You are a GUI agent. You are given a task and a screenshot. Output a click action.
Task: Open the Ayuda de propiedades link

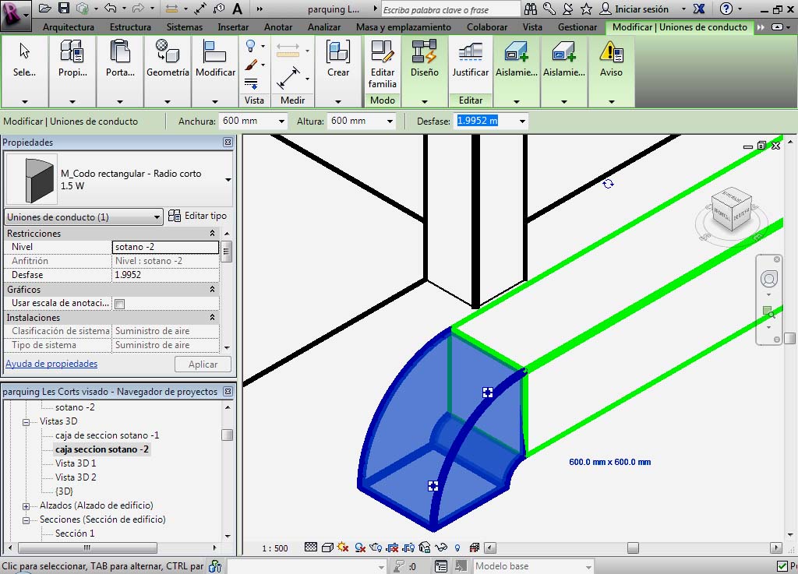(51, 364)
